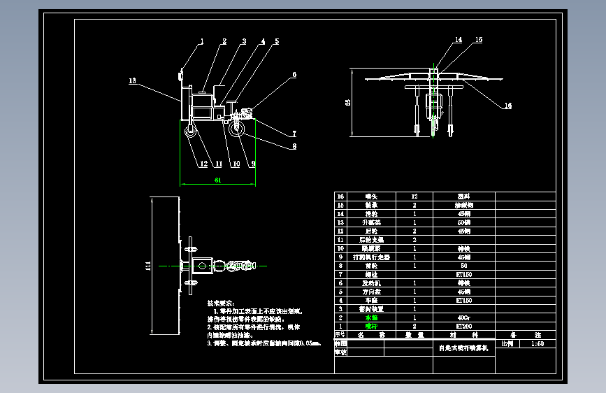This screenshot has height=393, width=606.
Task: Click the 制图 label in the title block
Action: click(341, 343)
